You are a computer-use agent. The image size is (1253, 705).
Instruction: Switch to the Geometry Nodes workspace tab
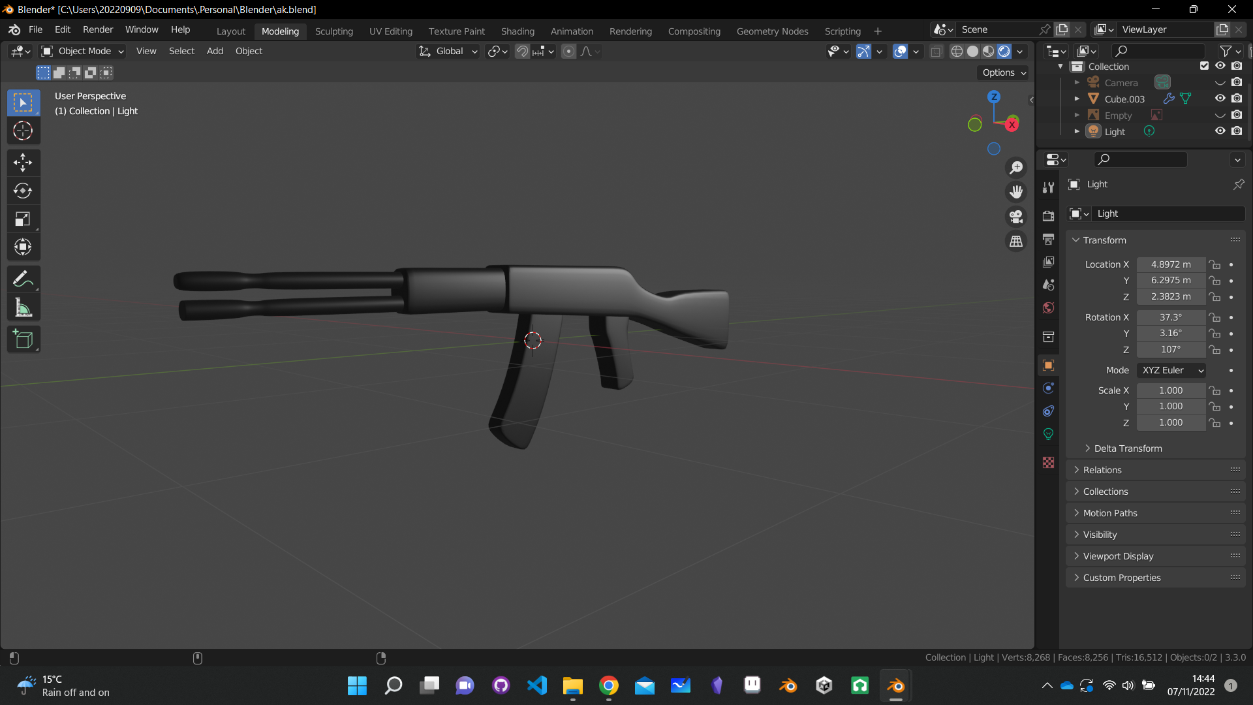click(x=772, y=31)
